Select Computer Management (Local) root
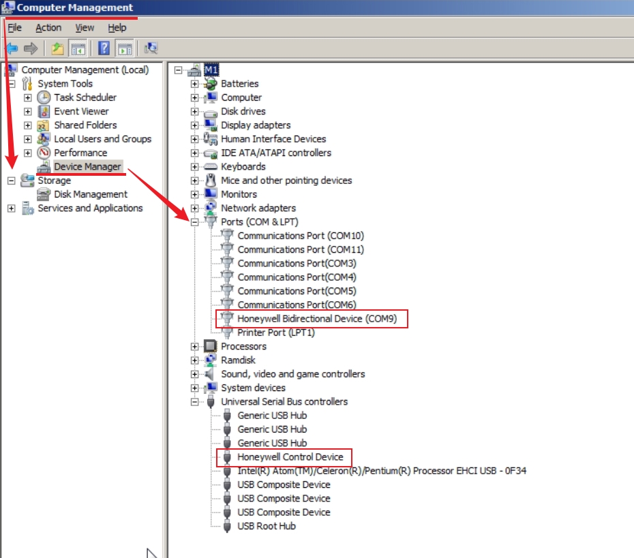 [x=85, y=70]
